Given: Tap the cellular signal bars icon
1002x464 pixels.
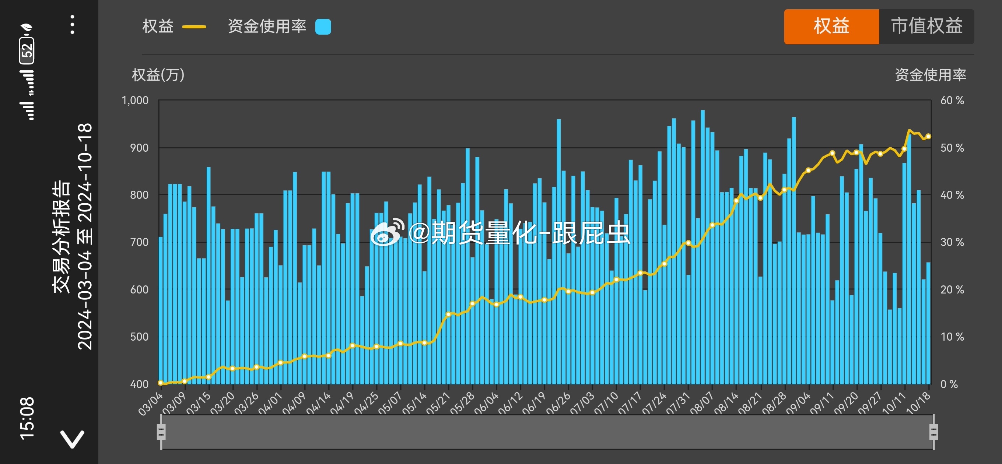Looking at the screenshot, I should 27,111.
